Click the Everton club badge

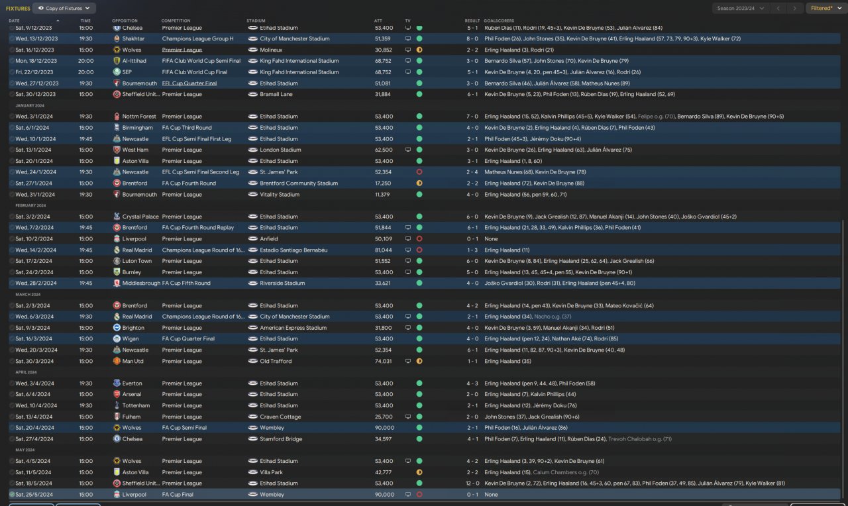pyautogui.click(x=117, y=383)
